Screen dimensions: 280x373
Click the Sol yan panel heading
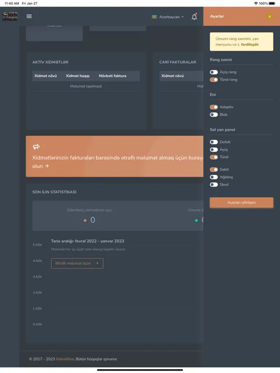[222, 130]
